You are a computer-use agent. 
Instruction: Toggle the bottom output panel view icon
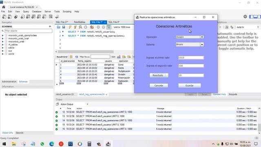[255, 17]
